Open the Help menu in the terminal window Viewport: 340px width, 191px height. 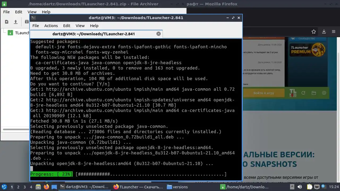(x=94, y=26)
